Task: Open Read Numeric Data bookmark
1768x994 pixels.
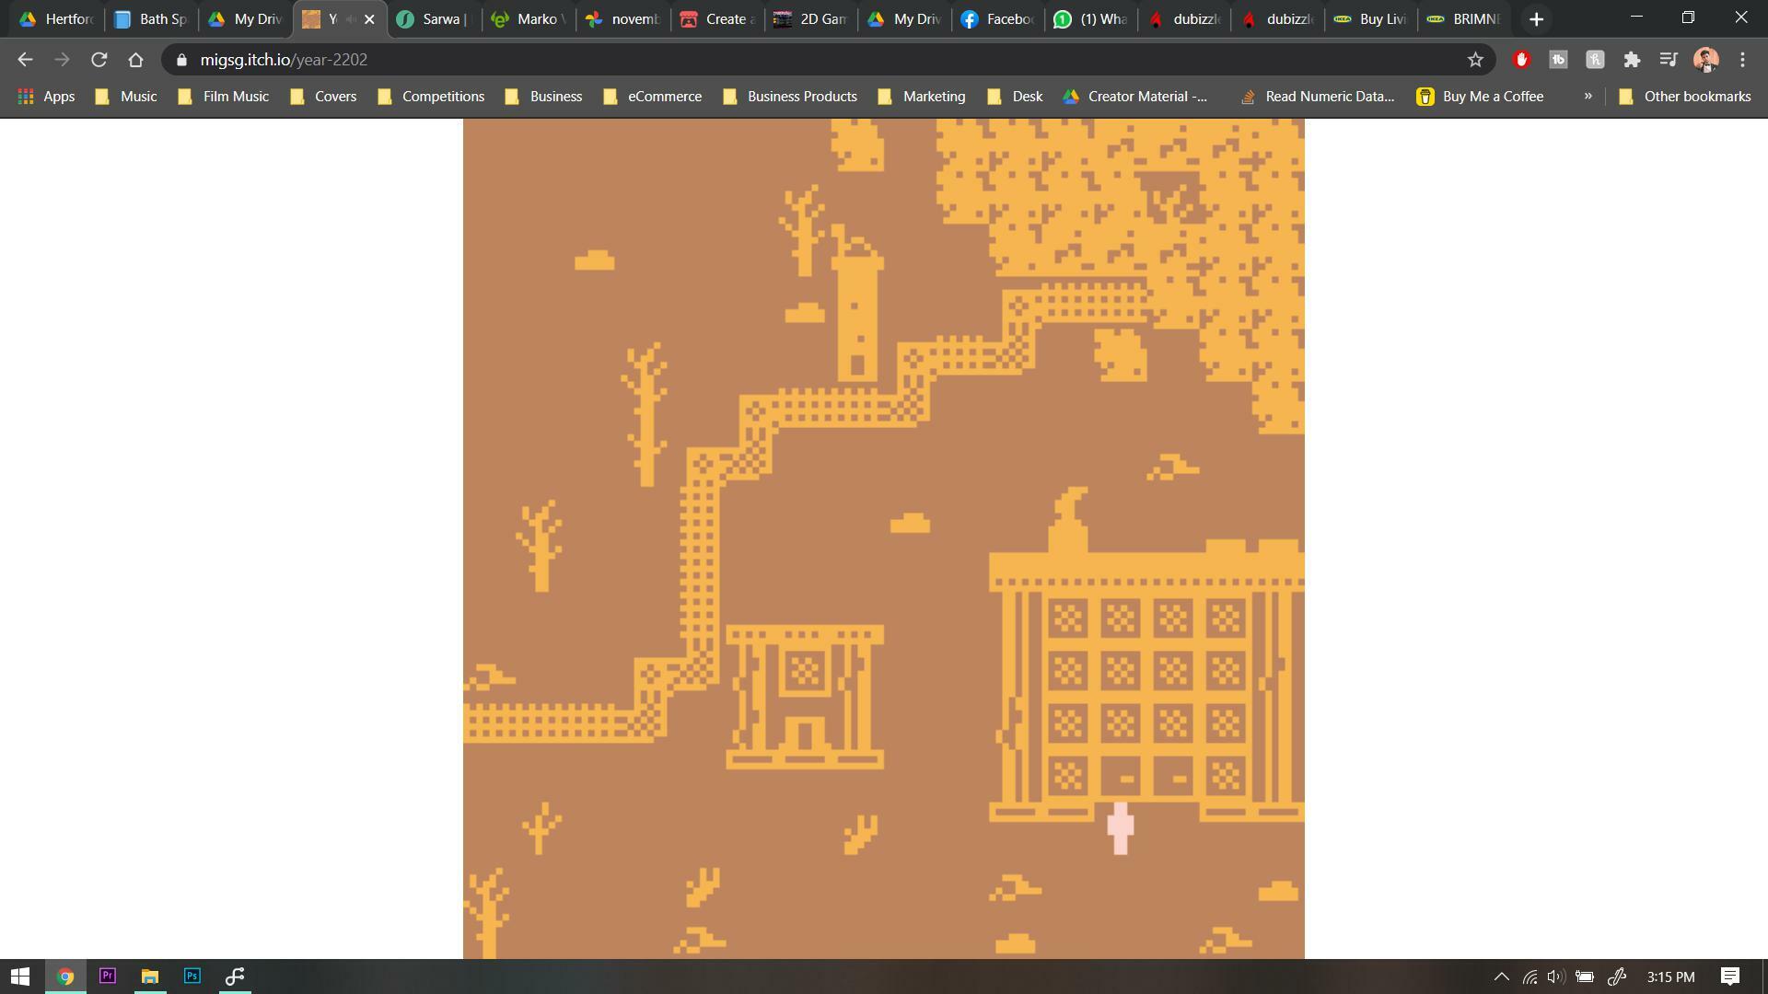Action: pyautogui.click(x=1317, y=97)
